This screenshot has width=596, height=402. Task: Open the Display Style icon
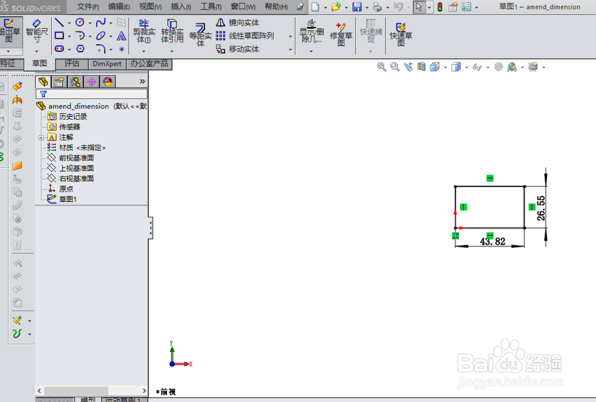pyautogui.click(x=456, y=67)
